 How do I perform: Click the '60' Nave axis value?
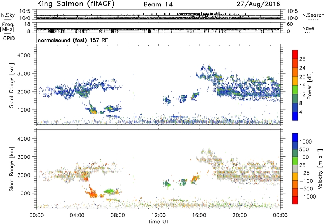point(290,24)
